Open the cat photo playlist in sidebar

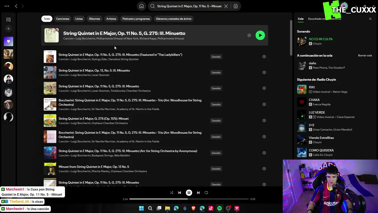coord(8,54)
